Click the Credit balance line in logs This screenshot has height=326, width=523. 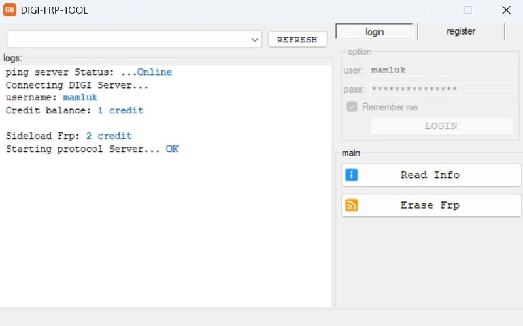tap(75, 110)
